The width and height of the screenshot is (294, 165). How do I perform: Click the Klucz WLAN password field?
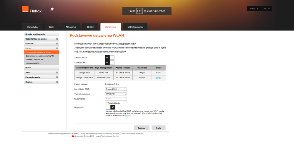pos(116,99)
